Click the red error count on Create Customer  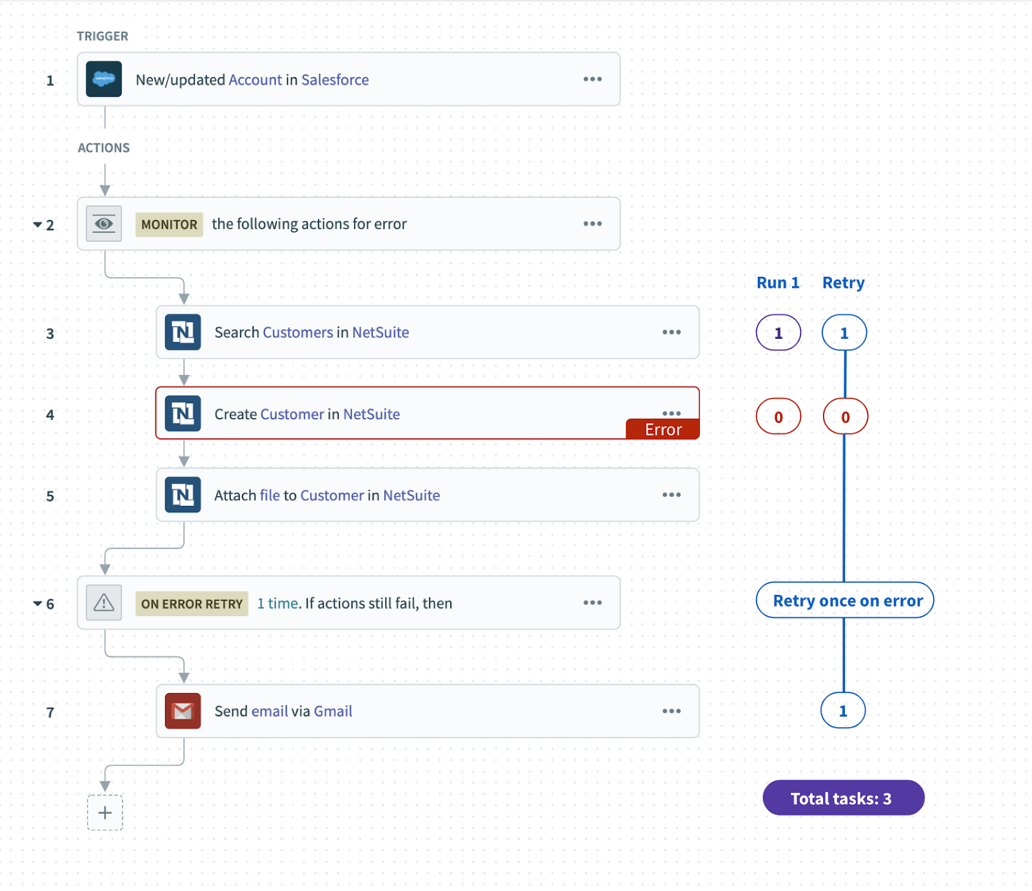(x=778, y=416)
